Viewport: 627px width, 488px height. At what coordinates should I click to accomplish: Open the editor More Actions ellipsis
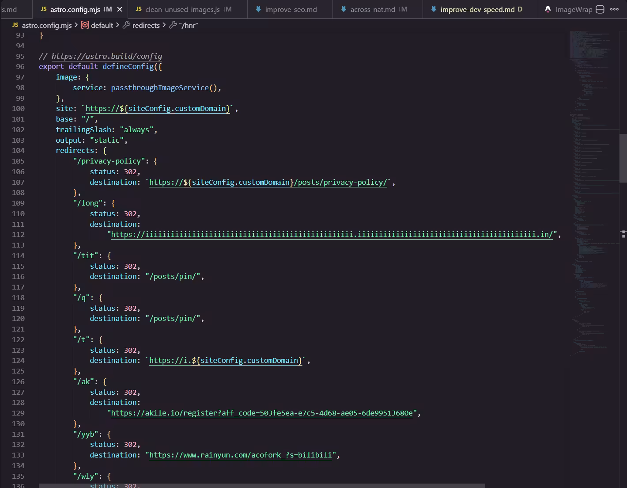(614, 9)
